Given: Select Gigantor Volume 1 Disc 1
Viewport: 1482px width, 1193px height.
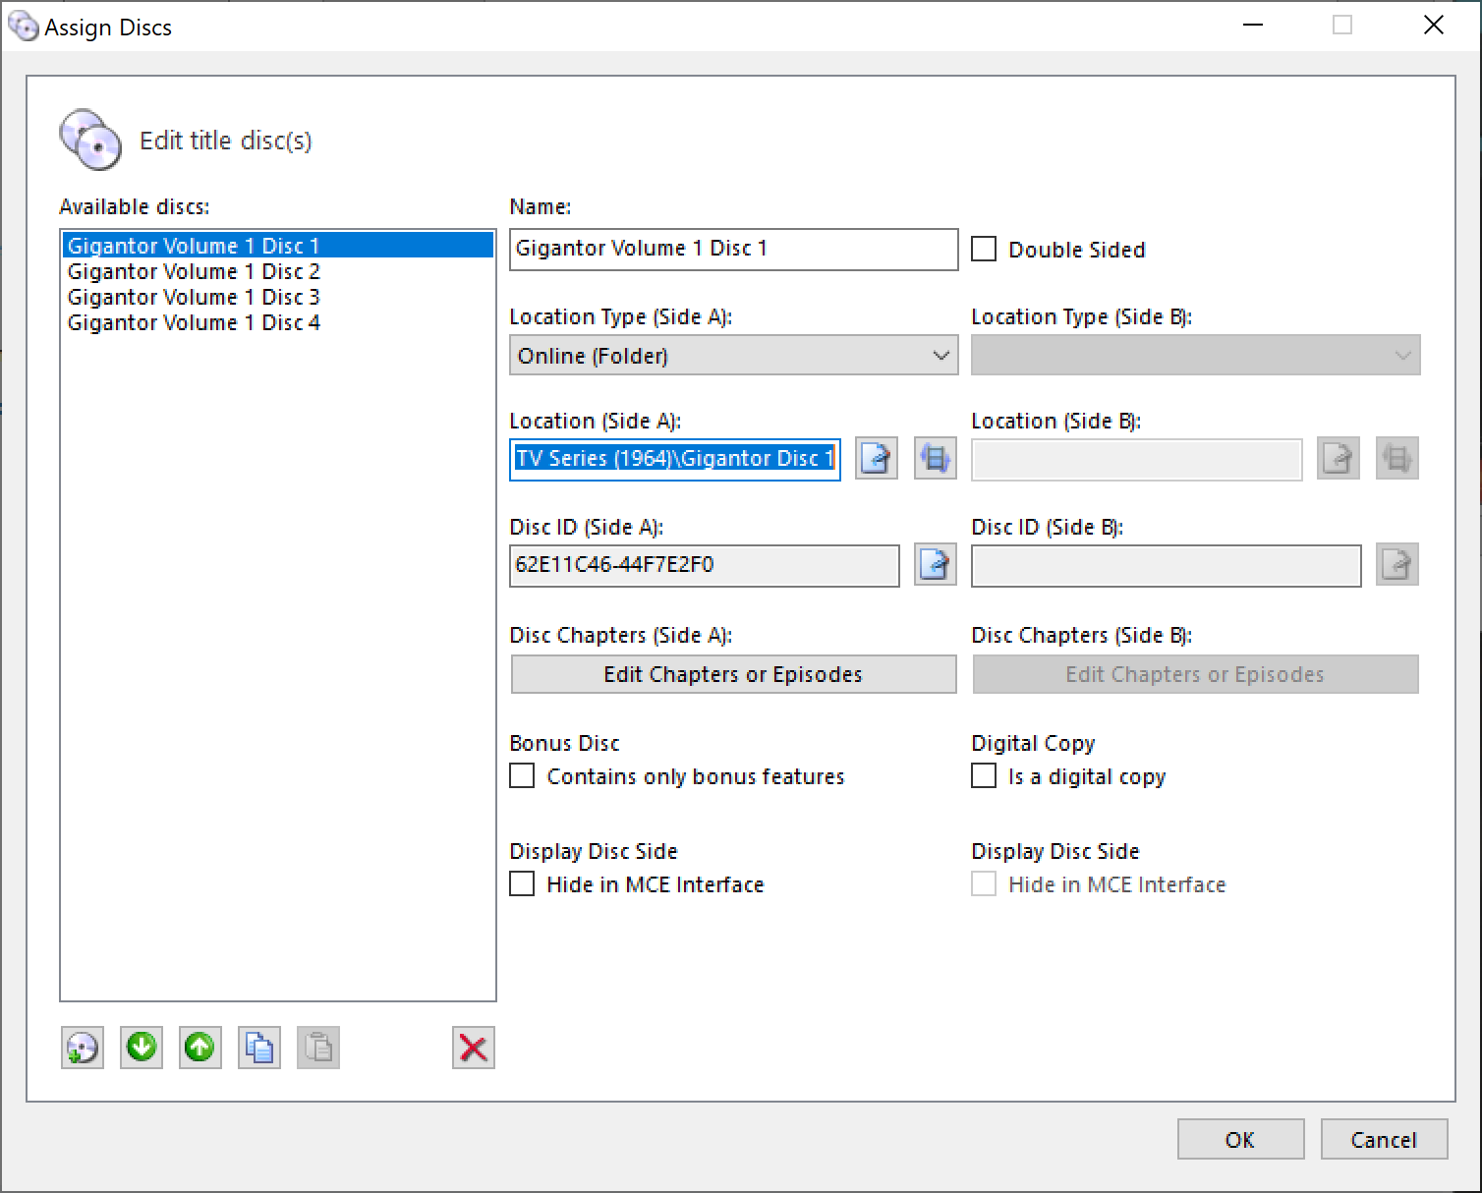Looking at the screenshot, I should point(278,245).
